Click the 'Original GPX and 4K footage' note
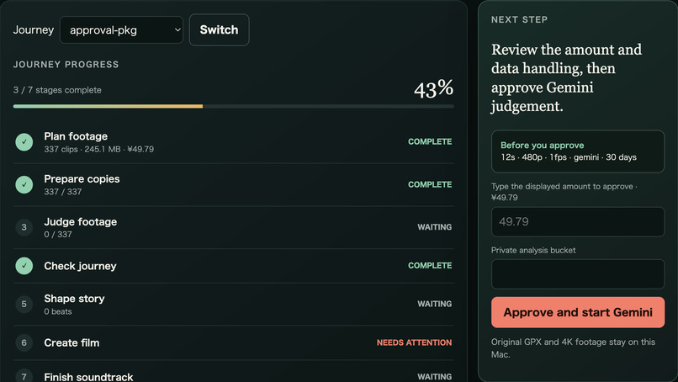Viewport: 678px width, 382px height. [573, 348]
